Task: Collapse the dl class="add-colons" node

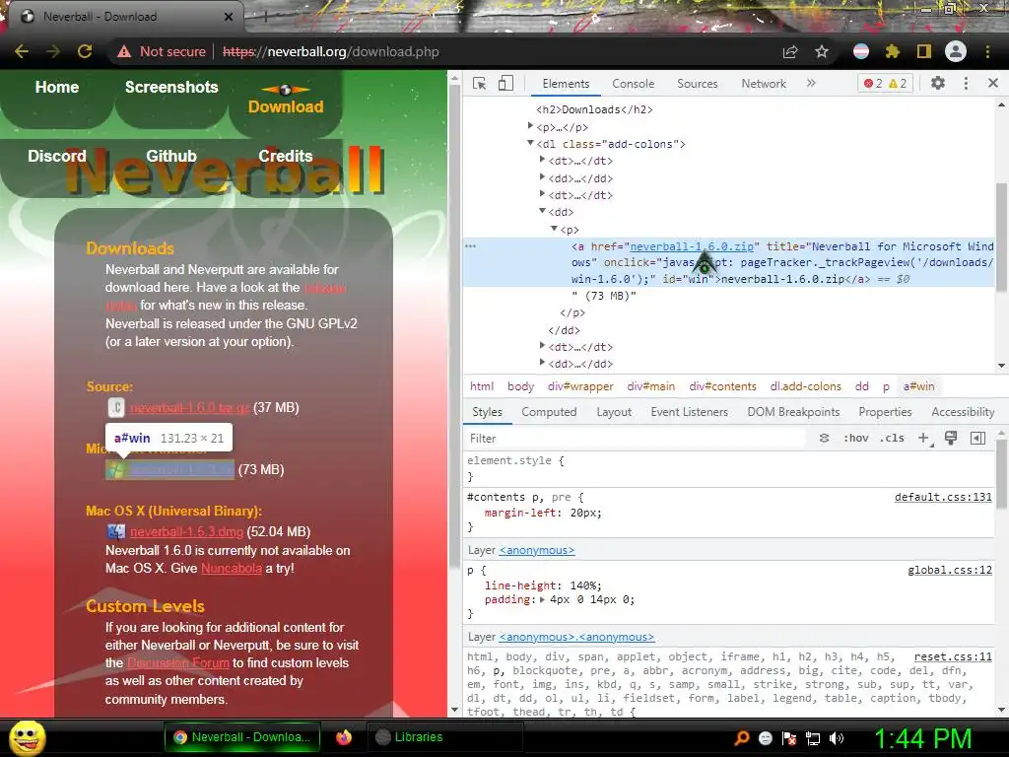Action: (x=530, y=143)
